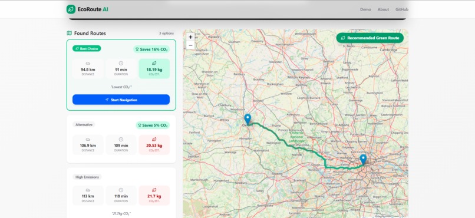Click the "3 options" count text
This screenshot has height=218, width=475.
166,34
